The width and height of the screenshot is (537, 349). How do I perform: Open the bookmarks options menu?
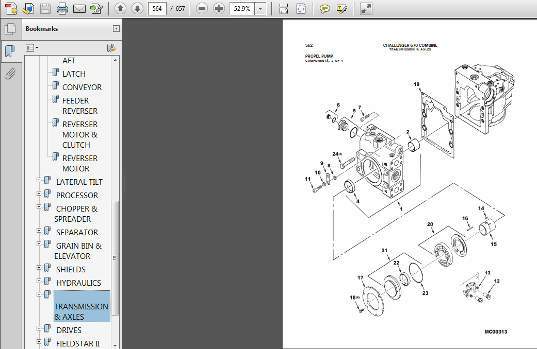32,48
